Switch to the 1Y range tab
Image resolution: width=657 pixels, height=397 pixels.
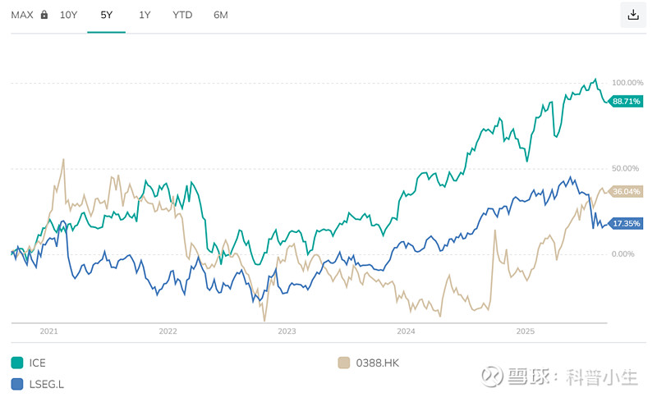[145, 15]
